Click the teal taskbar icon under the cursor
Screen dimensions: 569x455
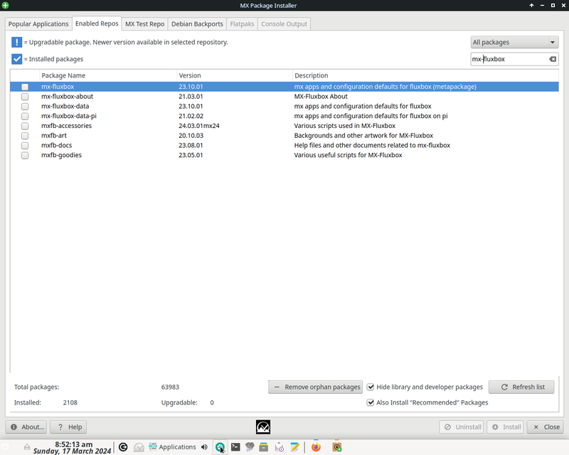(x=220, y=447)
